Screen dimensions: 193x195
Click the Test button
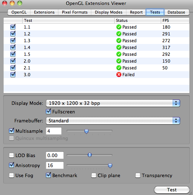[x=172, y=190]
